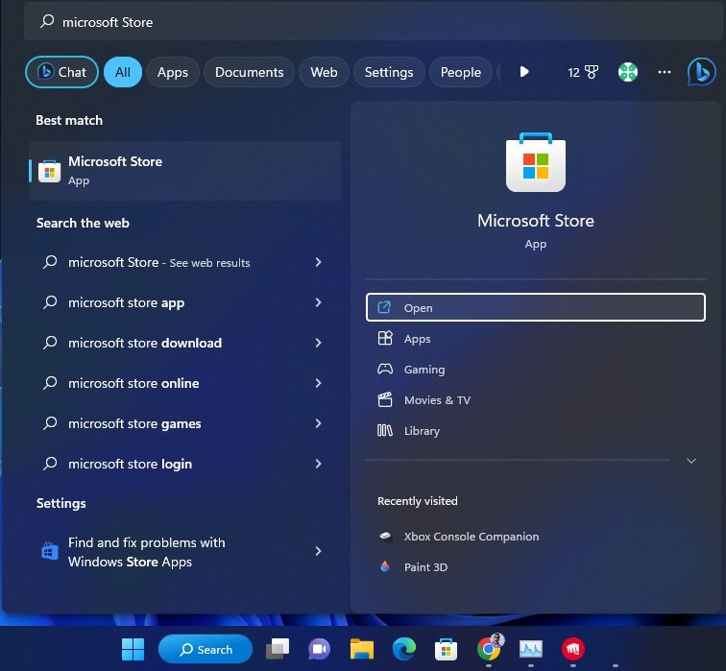
Task: Open the red fist app taskbar icon
Action: pos(572,649)
